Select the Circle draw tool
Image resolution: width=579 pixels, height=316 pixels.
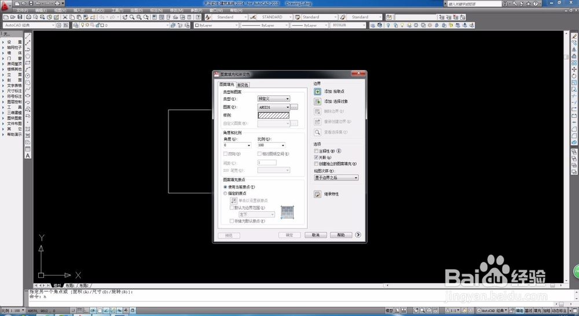coord(28,76)
